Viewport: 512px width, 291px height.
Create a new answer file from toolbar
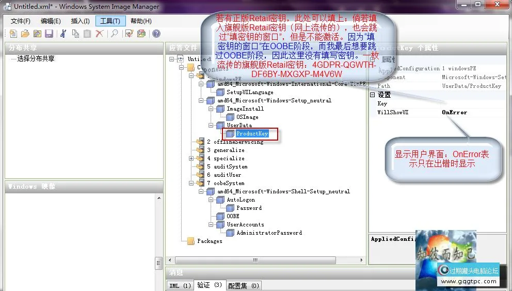[x=13, y=34]
